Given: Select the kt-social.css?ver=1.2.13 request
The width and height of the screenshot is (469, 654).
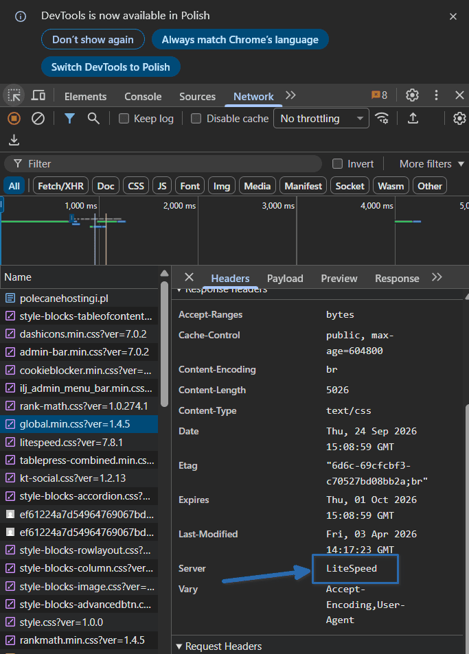Looking at the screenshot, I should pyautogui.click(x=79, y=478).
